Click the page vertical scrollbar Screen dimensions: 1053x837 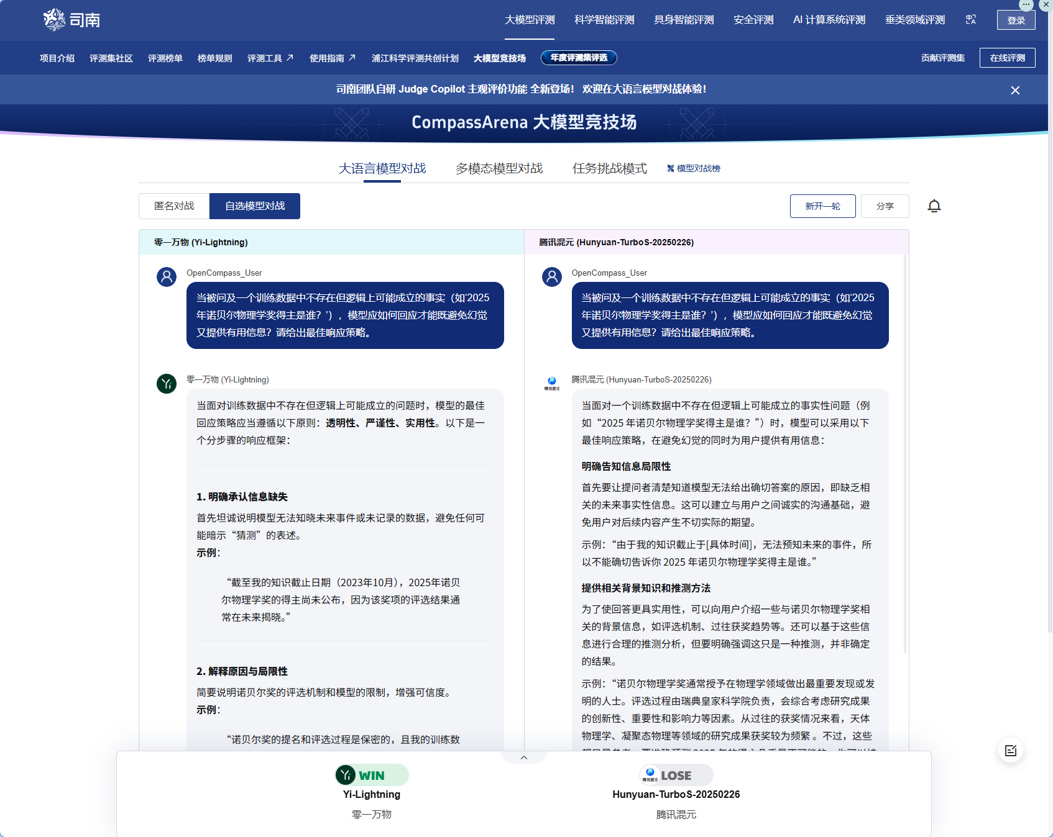pos(1050,323)
